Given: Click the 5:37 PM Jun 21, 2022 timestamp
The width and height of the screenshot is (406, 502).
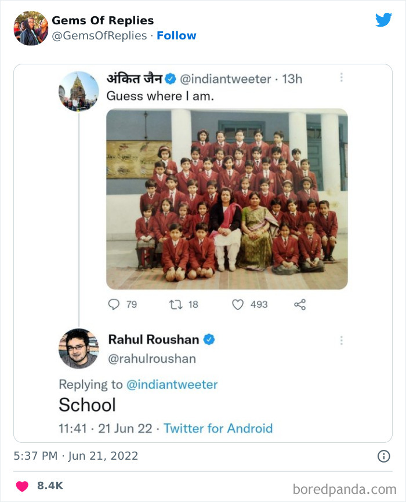Looking at the screenshot, I should [75, 456].
